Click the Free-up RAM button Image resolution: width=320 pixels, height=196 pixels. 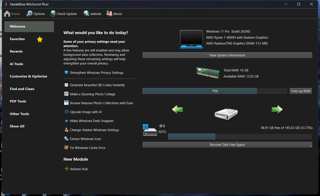tap(301, 91)
